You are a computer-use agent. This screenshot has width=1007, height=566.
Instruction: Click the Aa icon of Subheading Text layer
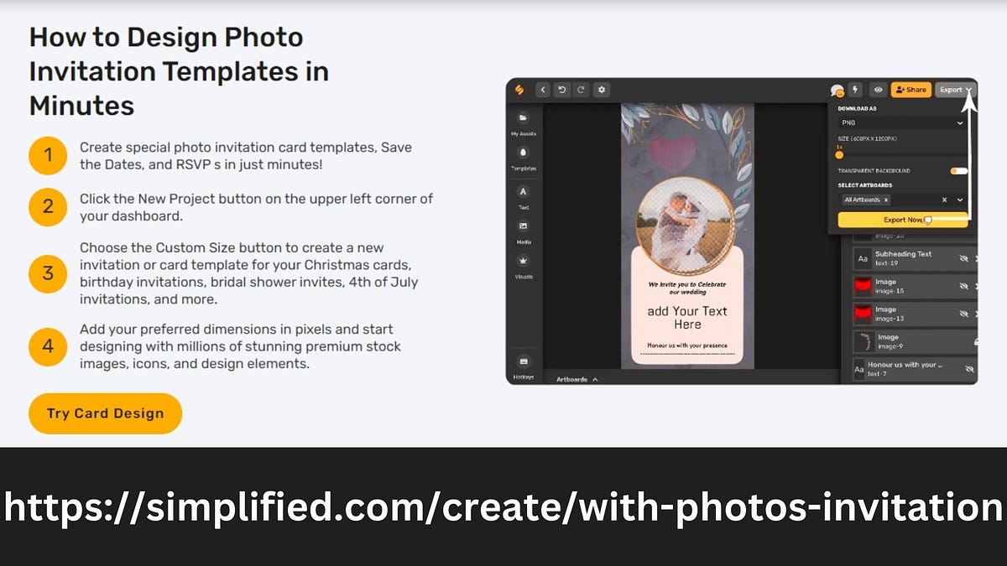[x=862, y=258]
